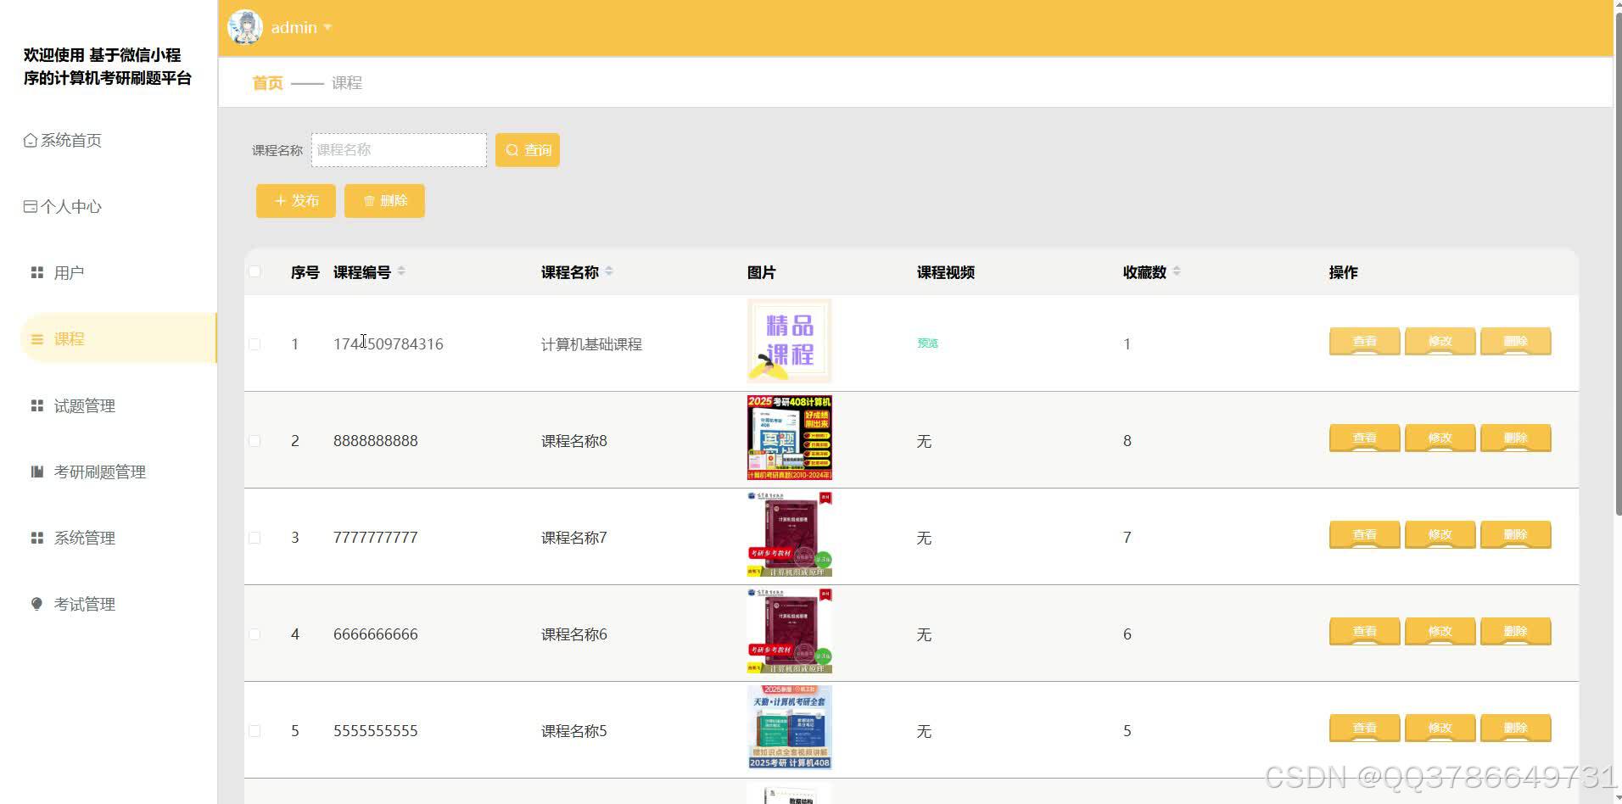This screenshot has width=1622, height=804.
Task: Click the magnifier icon in the 查询 button
Action: (x=512, y=149)
